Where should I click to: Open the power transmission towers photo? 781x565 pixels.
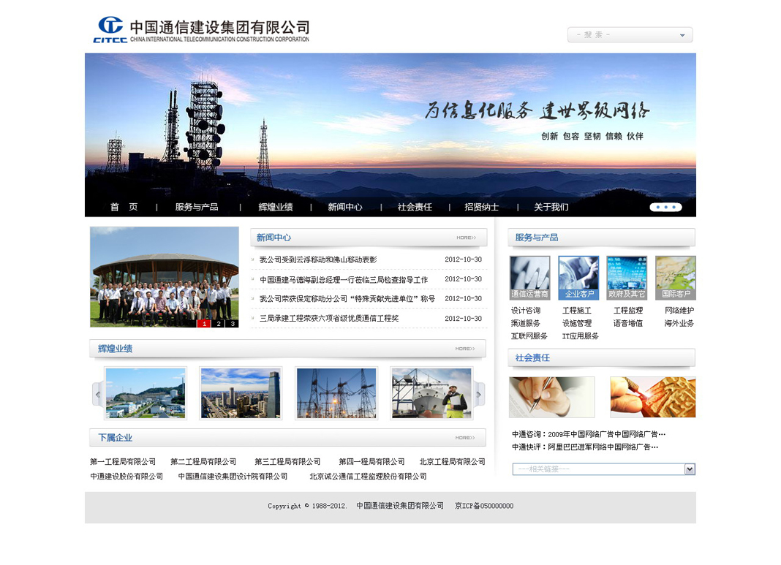pyautogui.click(x=336, y=393)
